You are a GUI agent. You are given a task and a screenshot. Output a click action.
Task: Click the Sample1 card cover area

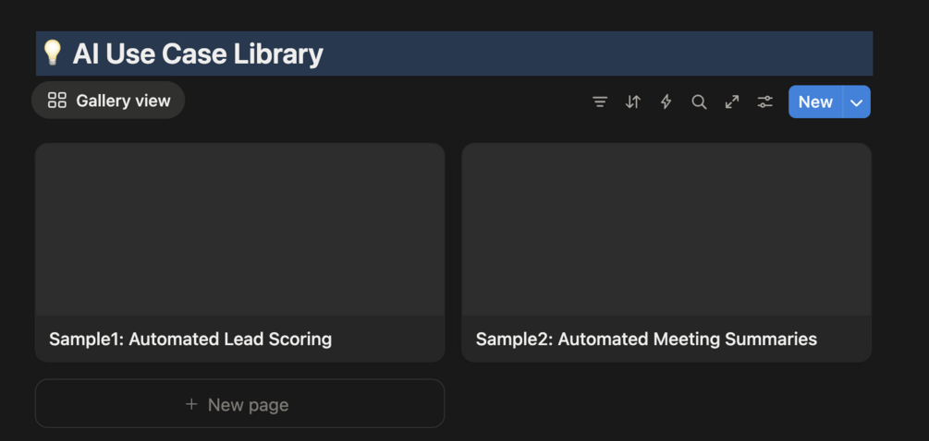coord(239,229)
